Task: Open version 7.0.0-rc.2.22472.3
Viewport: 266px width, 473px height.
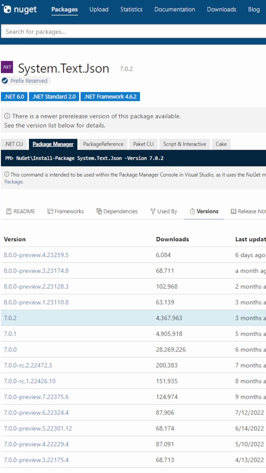Action: [x=28, y=365]
